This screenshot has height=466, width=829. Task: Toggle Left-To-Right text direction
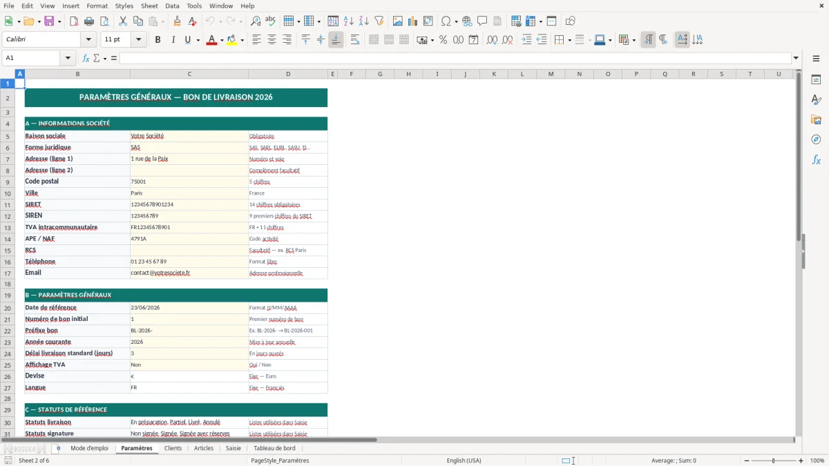click(x=648, y=40)
